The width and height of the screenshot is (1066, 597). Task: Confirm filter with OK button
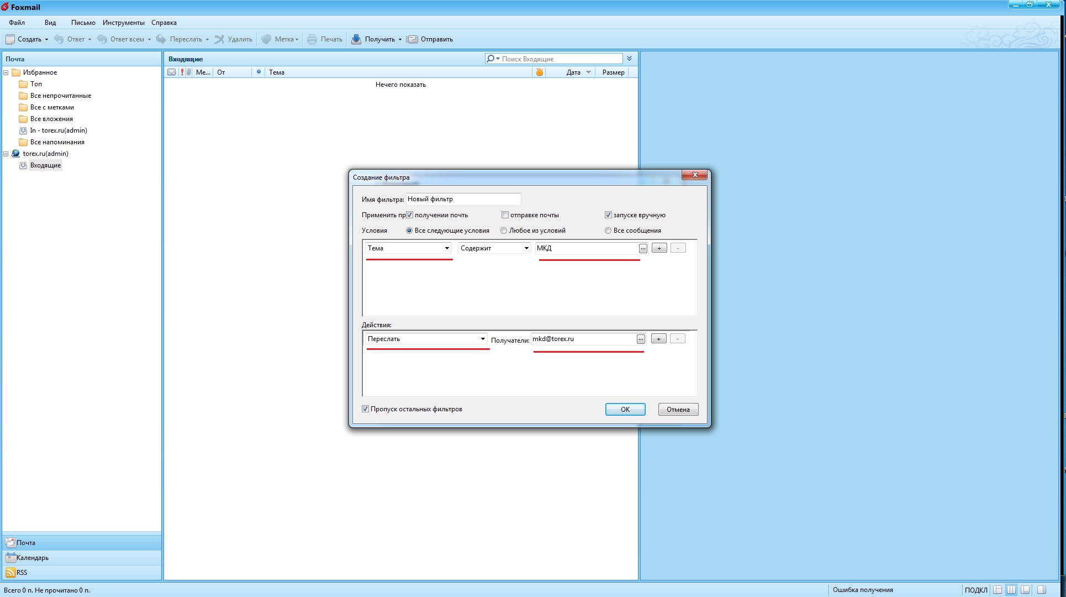pyautogui.click(x=625, y=410)
